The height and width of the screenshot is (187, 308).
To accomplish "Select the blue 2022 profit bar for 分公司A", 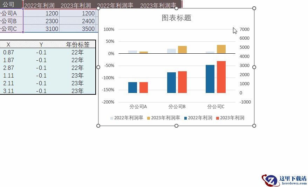I will 132,87.
